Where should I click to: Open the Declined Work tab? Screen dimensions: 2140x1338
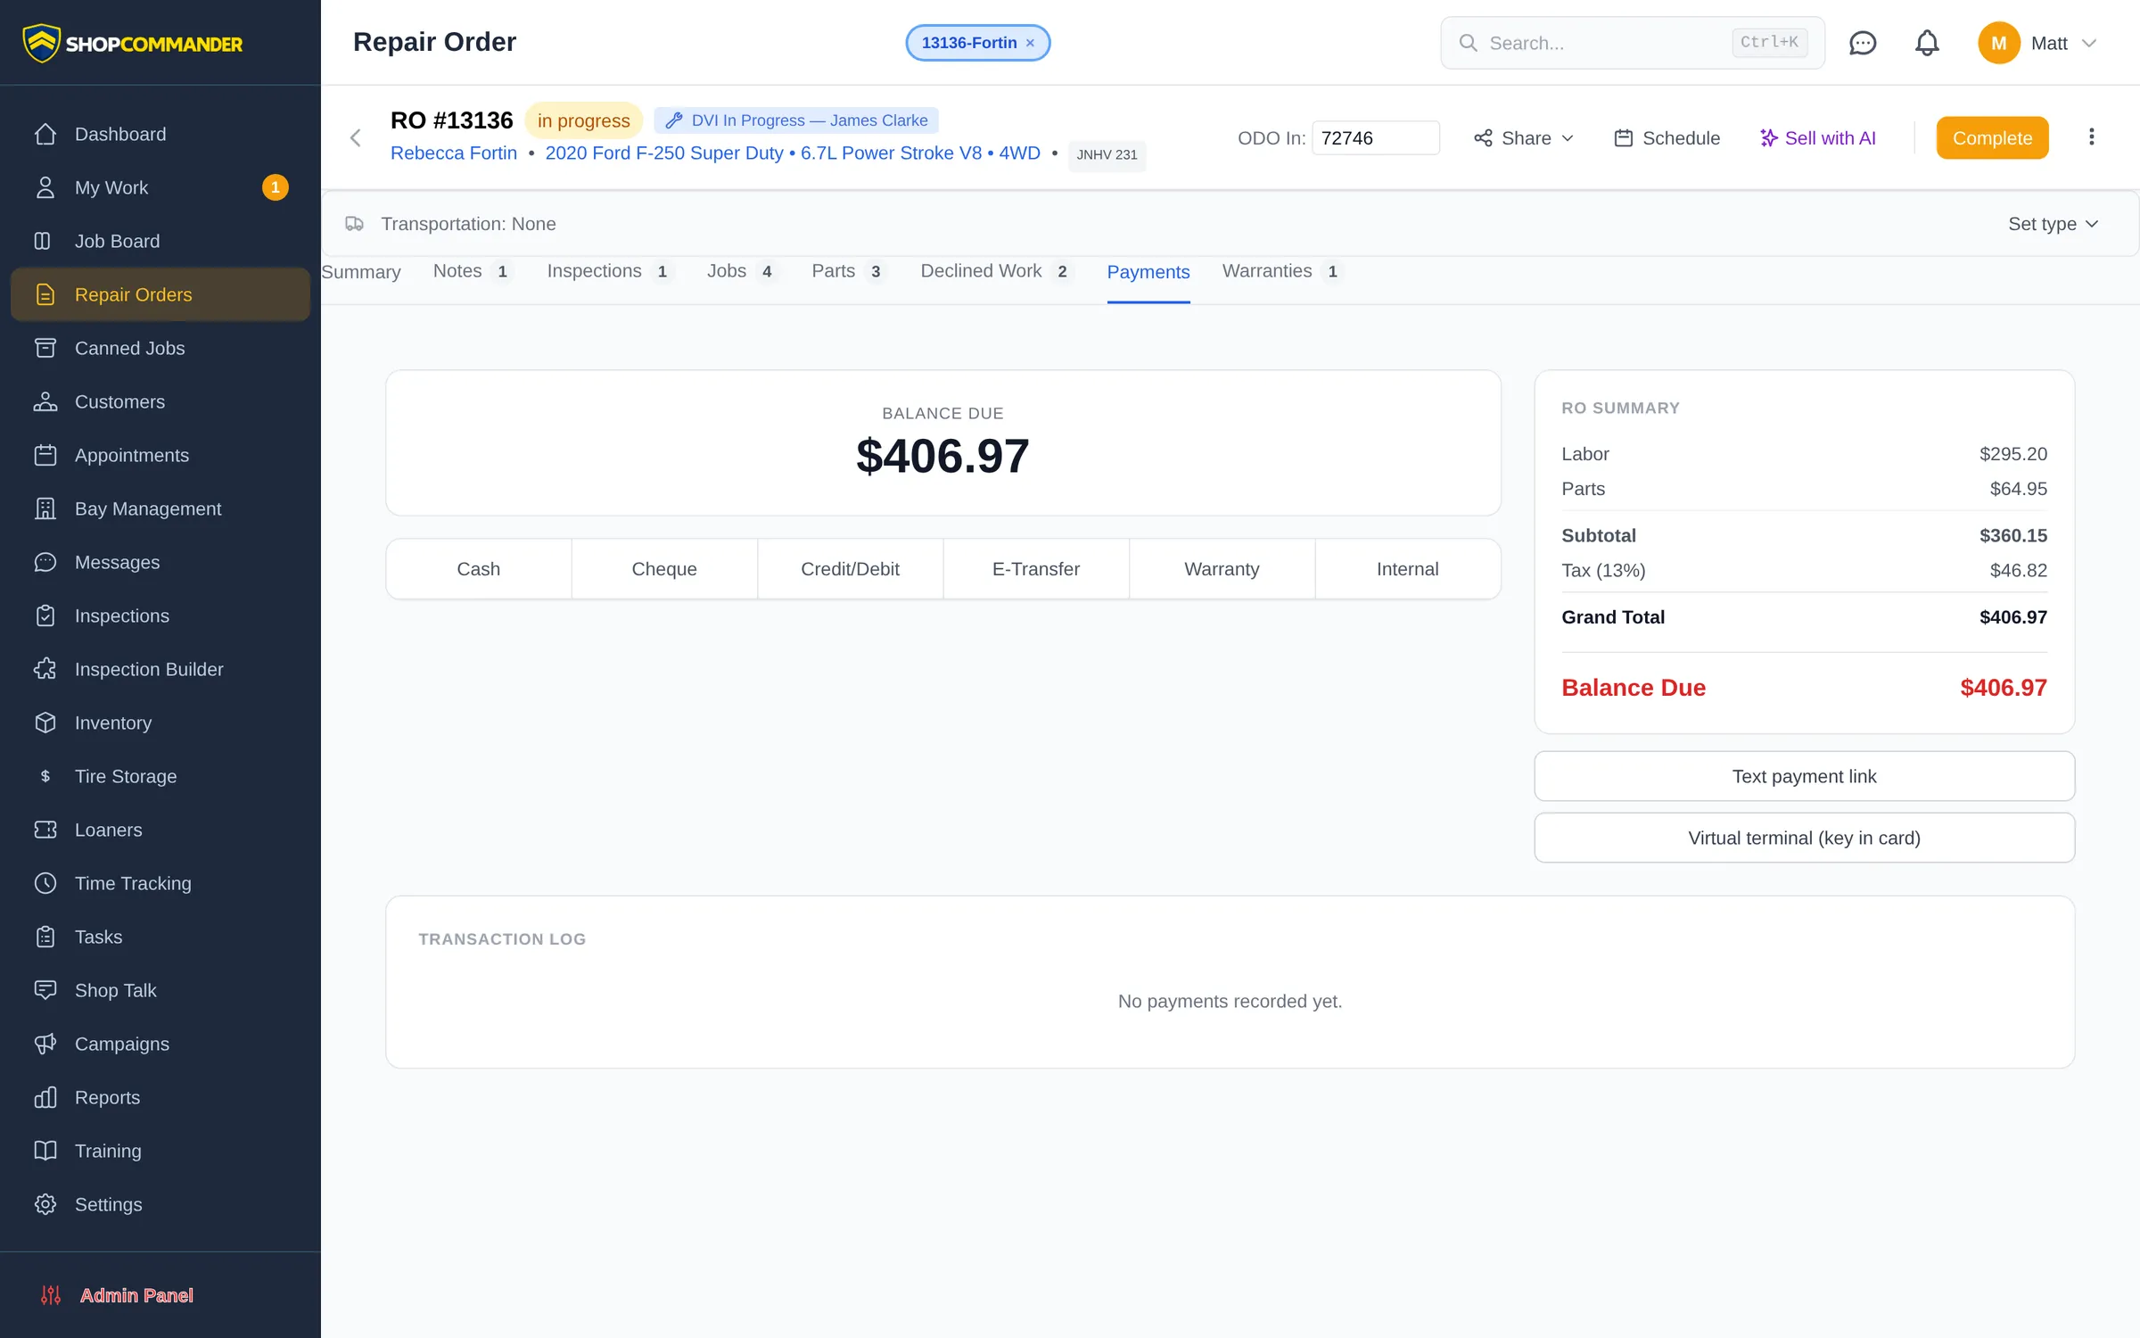997,271
